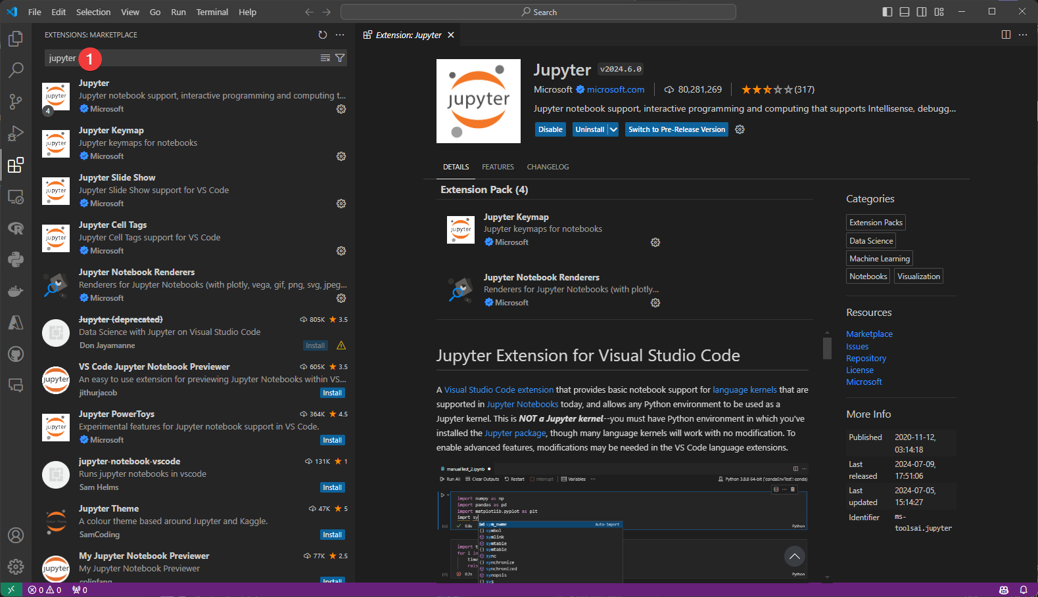1038x597 pixels.
Task: Open editor More Actions menu
Action: coord(1023,35)
